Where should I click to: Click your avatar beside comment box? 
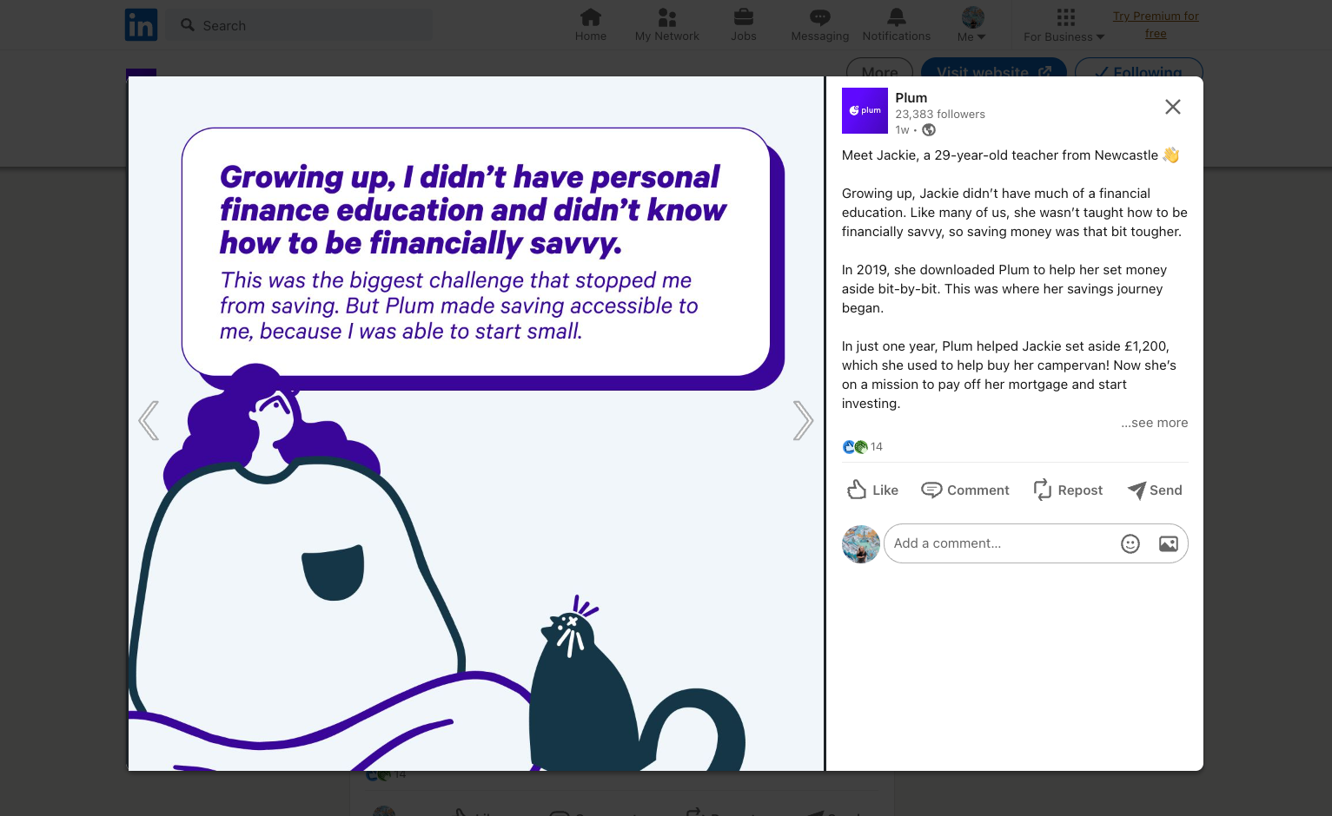(861, 544)
